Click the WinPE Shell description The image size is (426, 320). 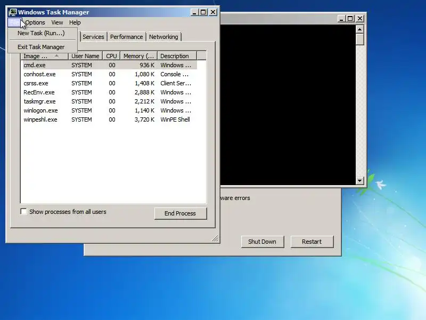(x=175, y=119)
